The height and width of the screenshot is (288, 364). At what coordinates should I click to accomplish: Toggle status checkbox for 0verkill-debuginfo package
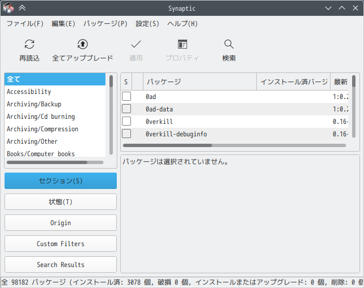(x=126, y=134)
